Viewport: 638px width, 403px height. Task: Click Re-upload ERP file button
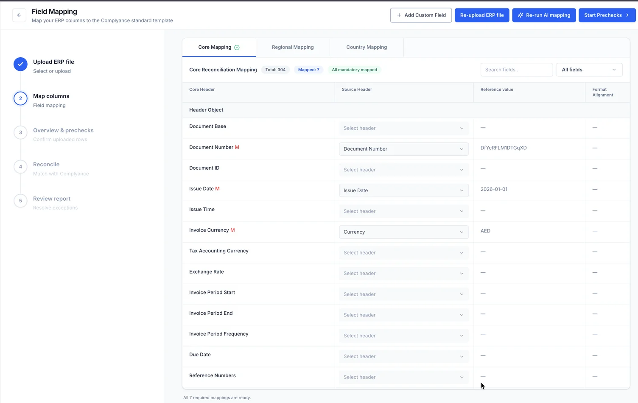(482, 15)
